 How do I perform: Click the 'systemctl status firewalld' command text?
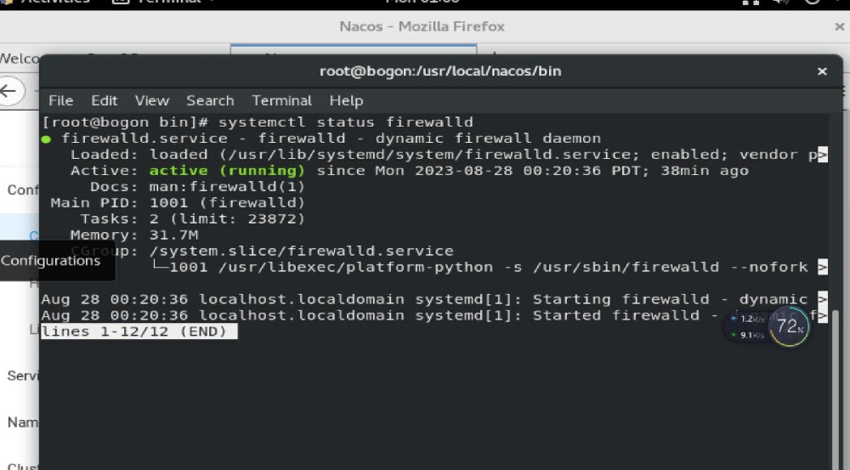(346, 122)
